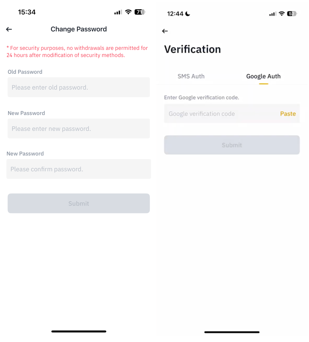Click the confirm password field
The height and width of the screenshot is (342, 309).
pos(79,169)
